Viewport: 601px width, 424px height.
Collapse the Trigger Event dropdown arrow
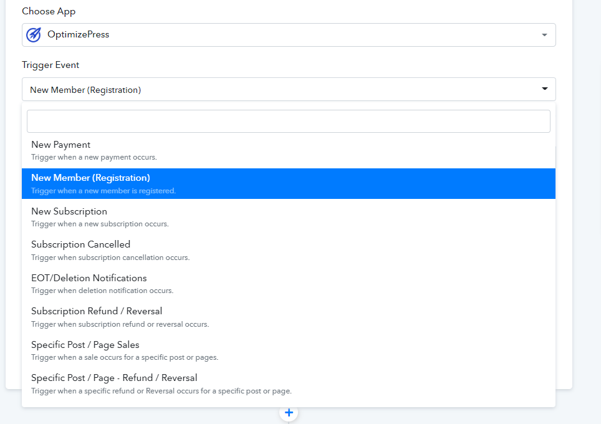tap(544, 89)
